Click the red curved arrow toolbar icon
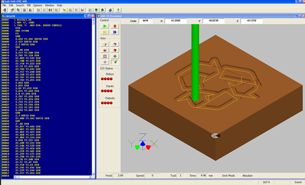This screenshot has height=185, width=305. (x=82, y=10)
